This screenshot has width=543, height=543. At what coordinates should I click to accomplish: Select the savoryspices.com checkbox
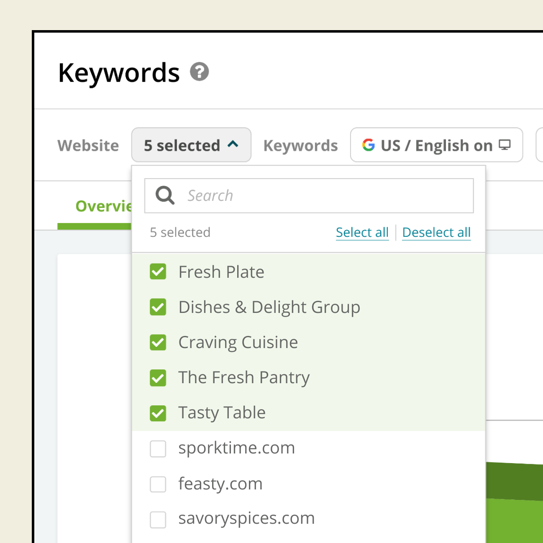158,520
